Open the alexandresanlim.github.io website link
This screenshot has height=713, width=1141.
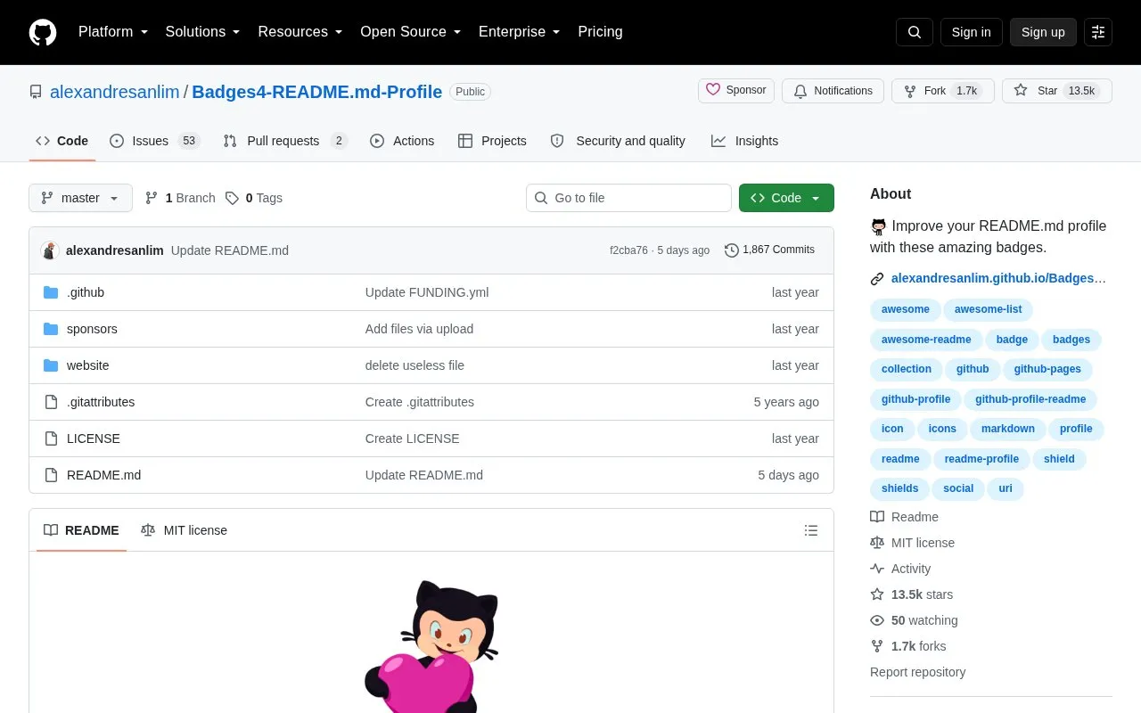(998, 278)
